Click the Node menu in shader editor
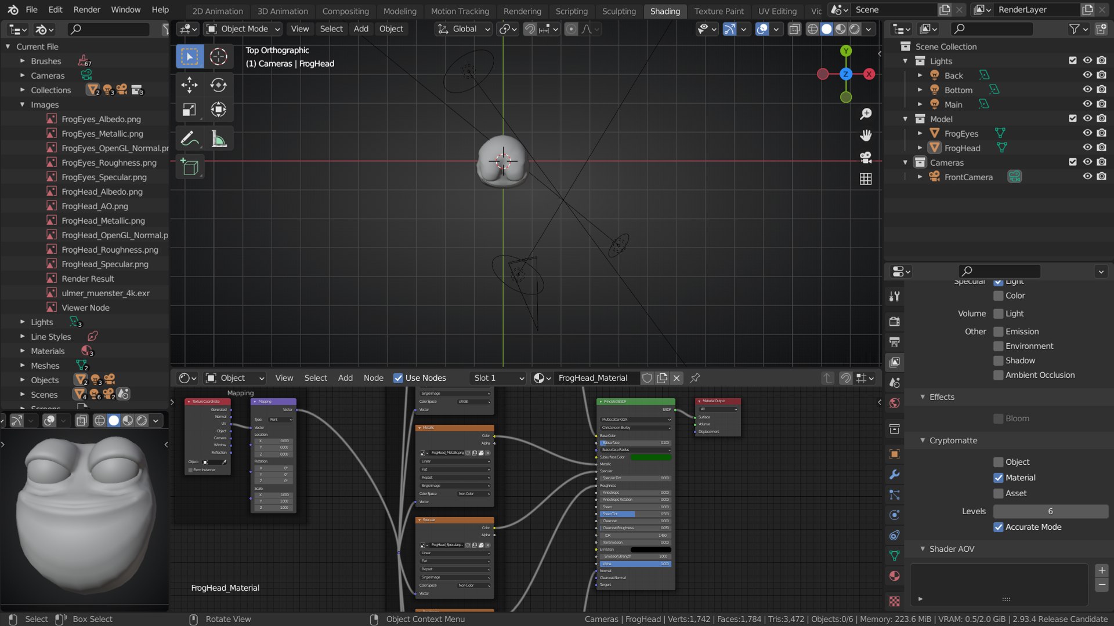 tap(373, 378)
